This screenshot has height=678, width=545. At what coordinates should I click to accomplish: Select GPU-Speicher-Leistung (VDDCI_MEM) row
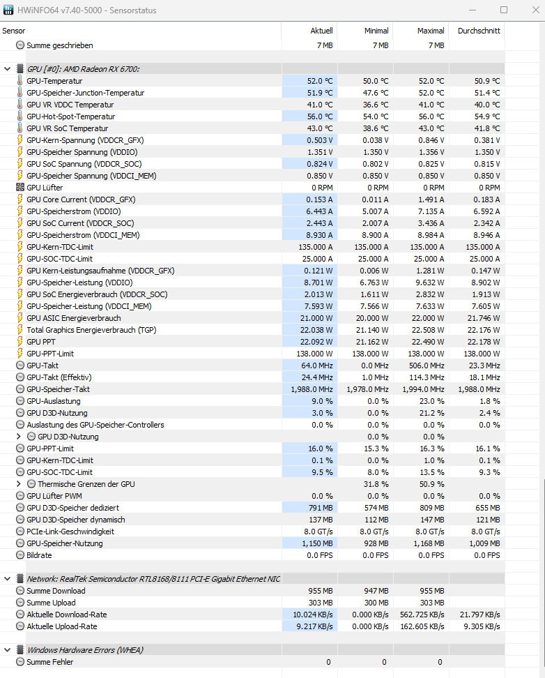point(252,306)
